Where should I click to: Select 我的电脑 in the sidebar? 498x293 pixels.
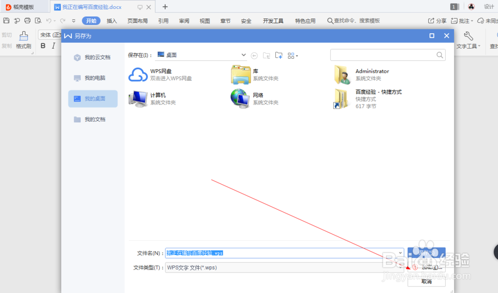(93, 78)
